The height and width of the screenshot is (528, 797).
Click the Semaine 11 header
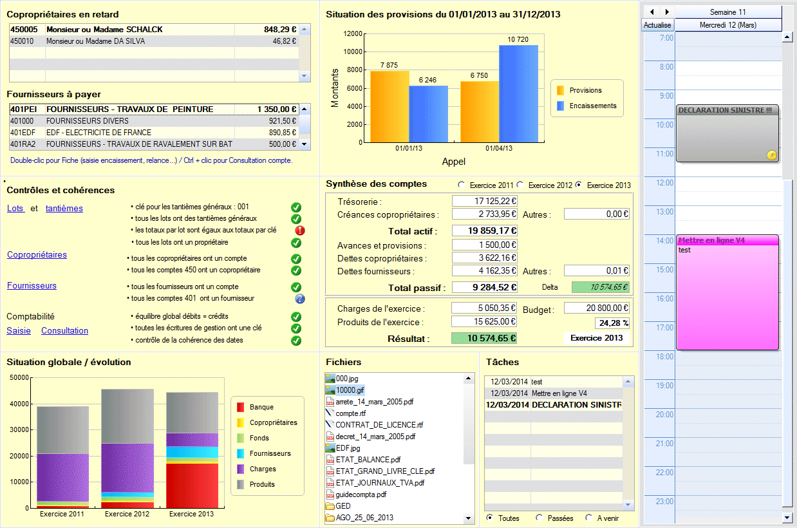click(728, 12)
